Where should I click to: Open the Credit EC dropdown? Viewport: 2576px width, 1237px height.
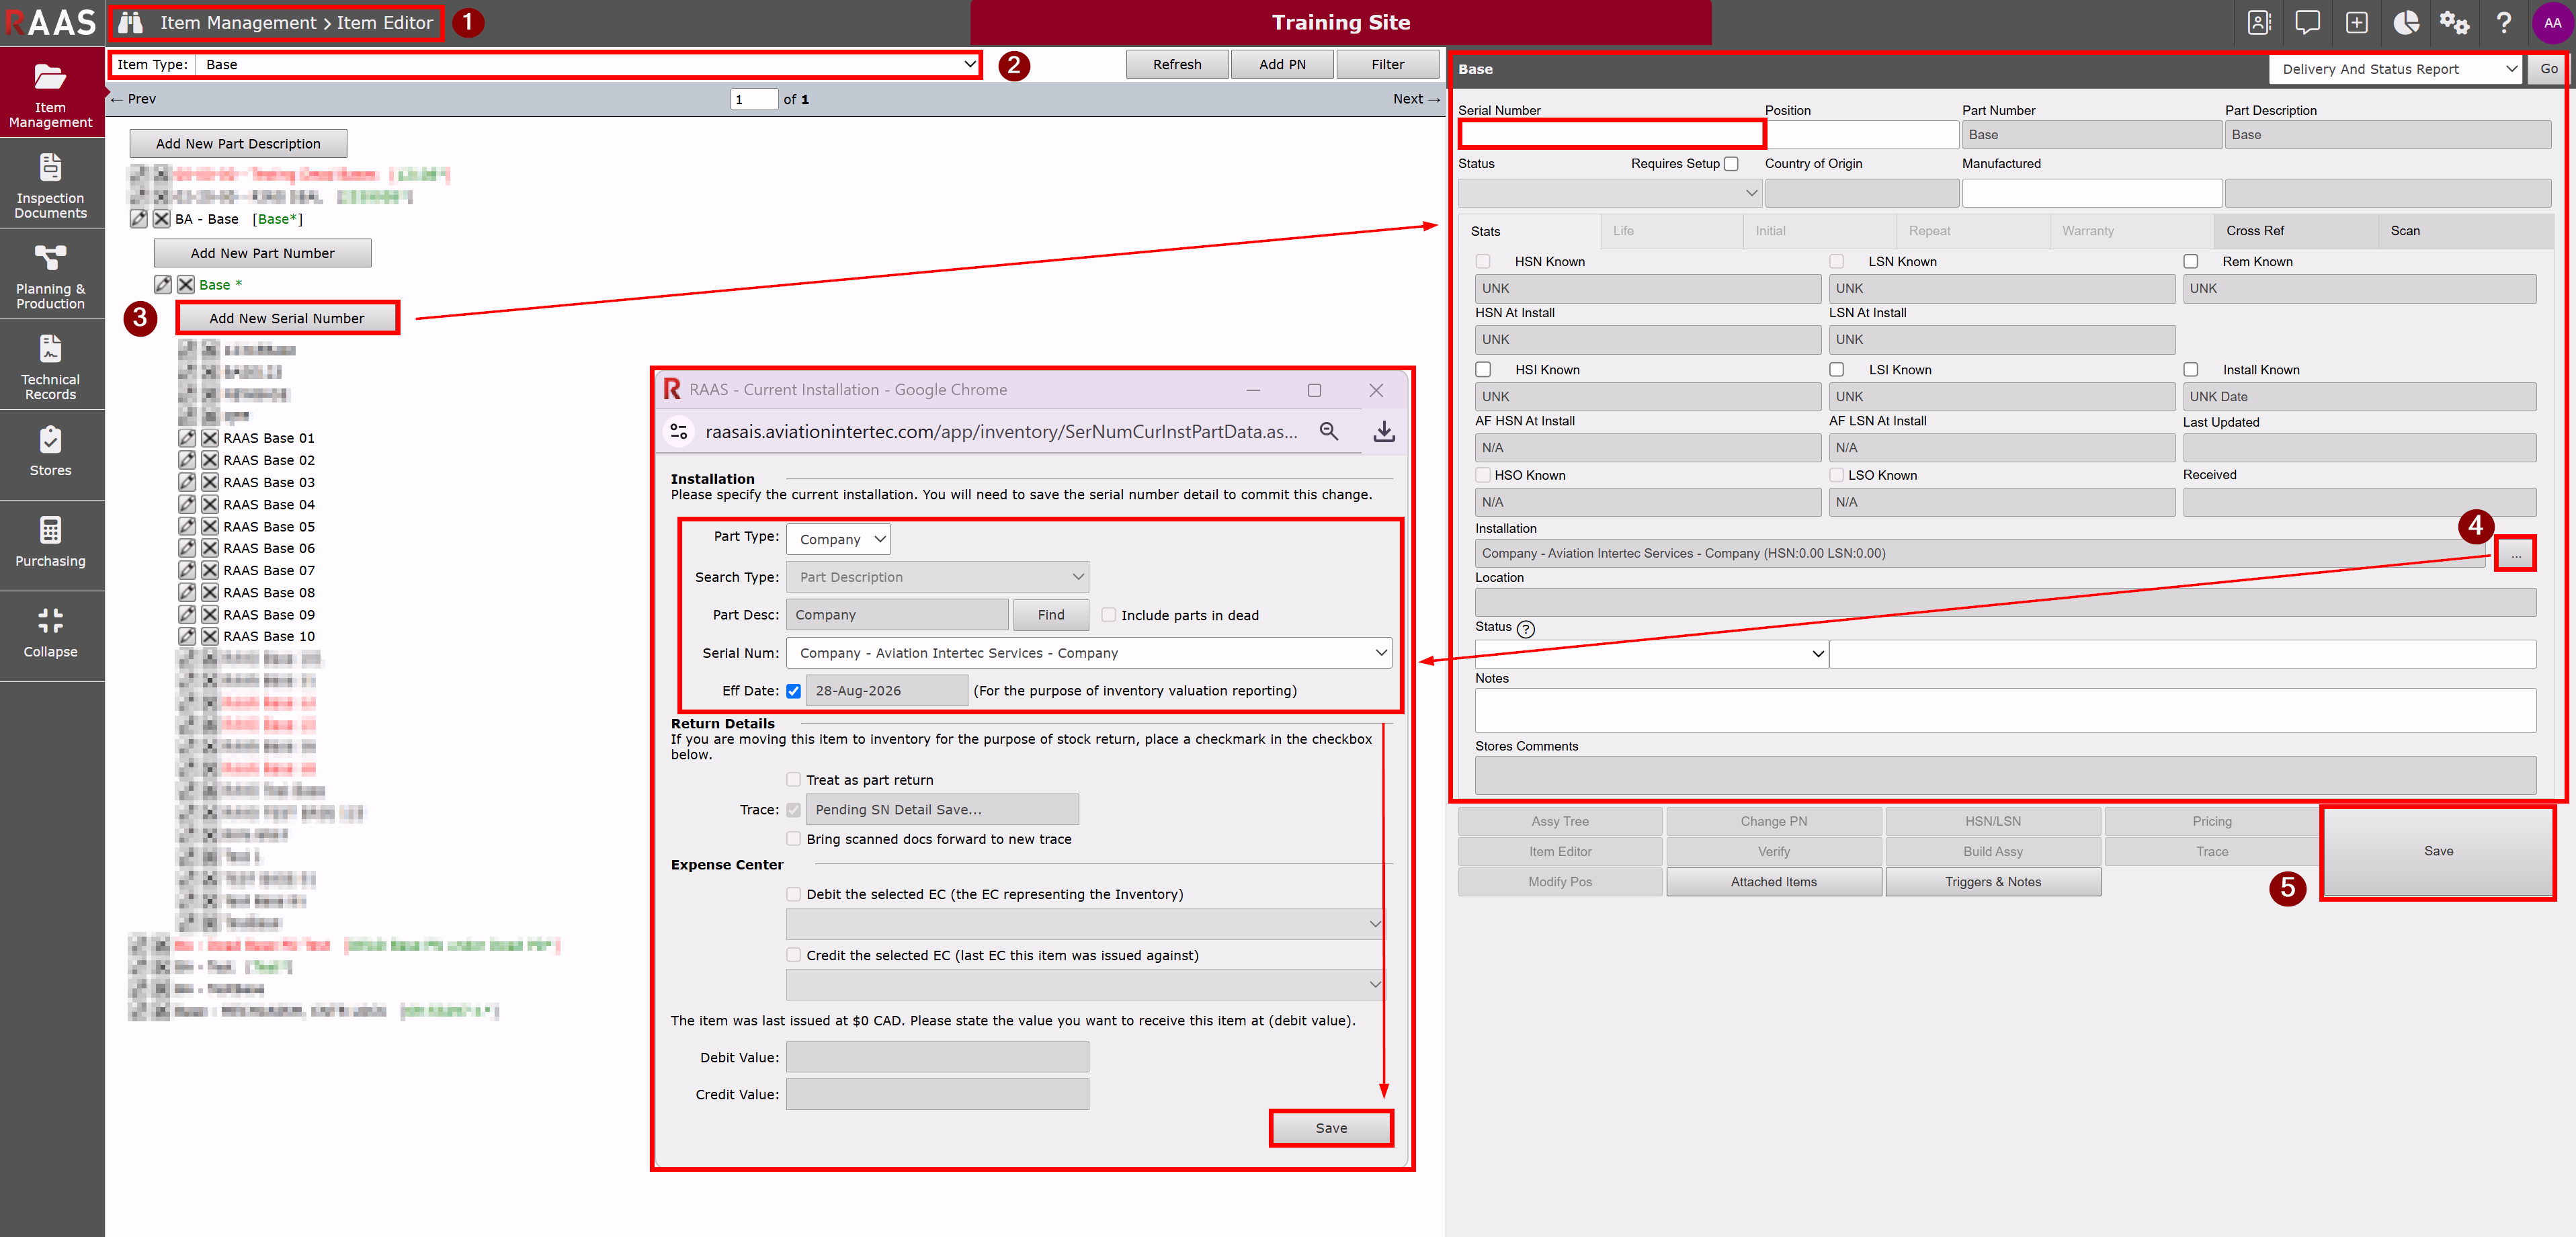pos(1085,985)
